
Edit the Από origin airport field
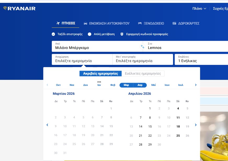(x=95, y=46)
